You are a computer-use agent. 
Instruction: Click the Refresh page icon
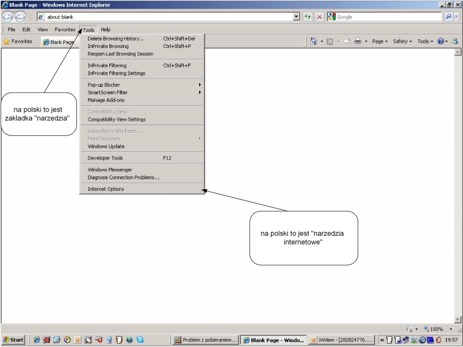[308, 17]
